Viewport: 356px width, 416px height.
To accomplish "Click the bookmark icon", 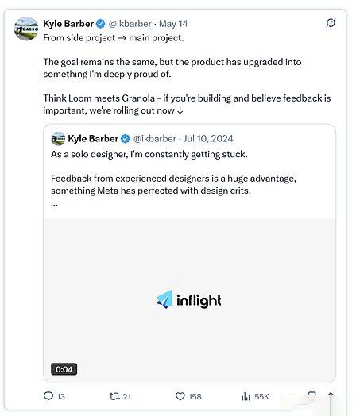I will (x=312, y=395).
